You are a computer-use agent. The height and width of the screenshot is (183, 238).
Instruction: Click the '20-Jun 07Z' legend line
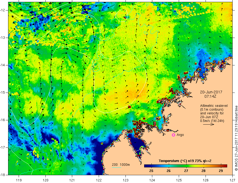click(x=209, y=117)
